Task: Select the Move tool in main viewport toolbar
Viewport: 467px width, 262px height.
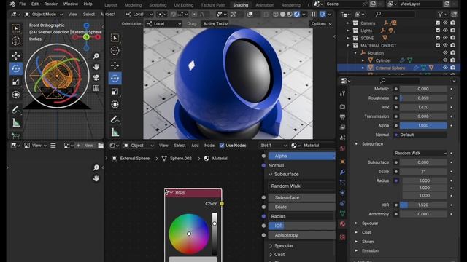Action: click(x=115, y=65)
